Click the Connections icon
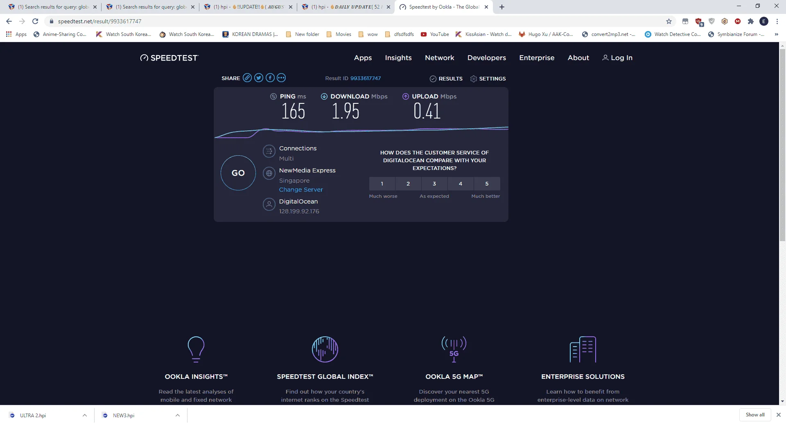This screenshot has height=425, width=786. click(269, 151)
